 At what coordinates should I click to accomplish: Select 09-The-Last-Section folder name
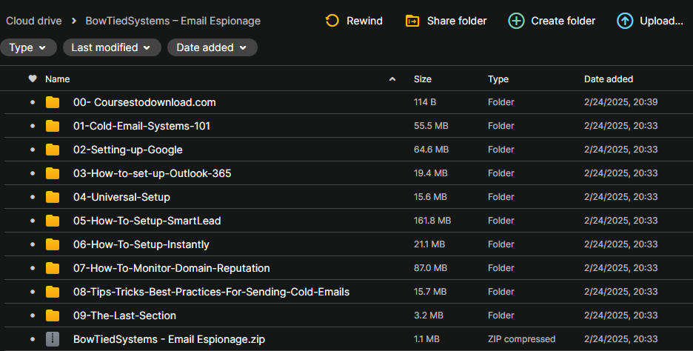124,315
